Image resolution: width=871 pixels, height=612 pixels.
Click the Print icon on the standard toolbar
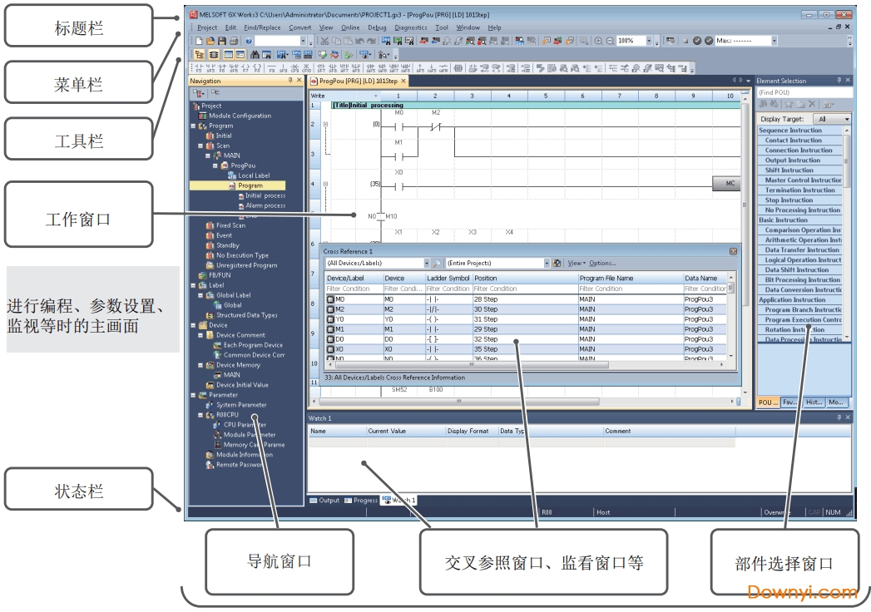point(234,41)
